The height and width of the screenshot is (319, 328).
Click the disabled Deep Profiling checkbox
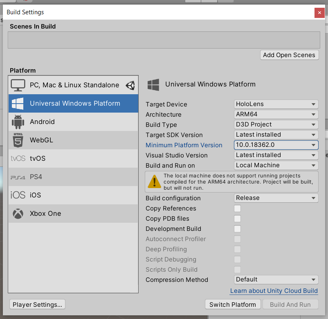pyautogui.click(x=238, y=249)
